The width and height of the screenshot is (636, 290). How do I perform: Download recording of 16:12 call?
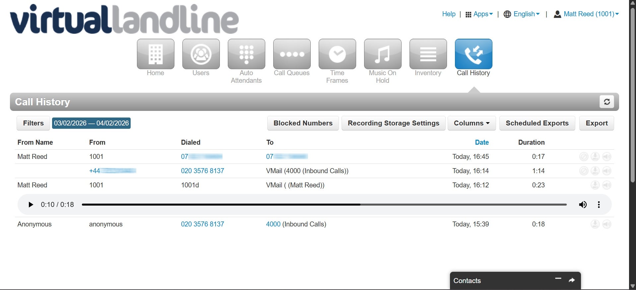595,185
